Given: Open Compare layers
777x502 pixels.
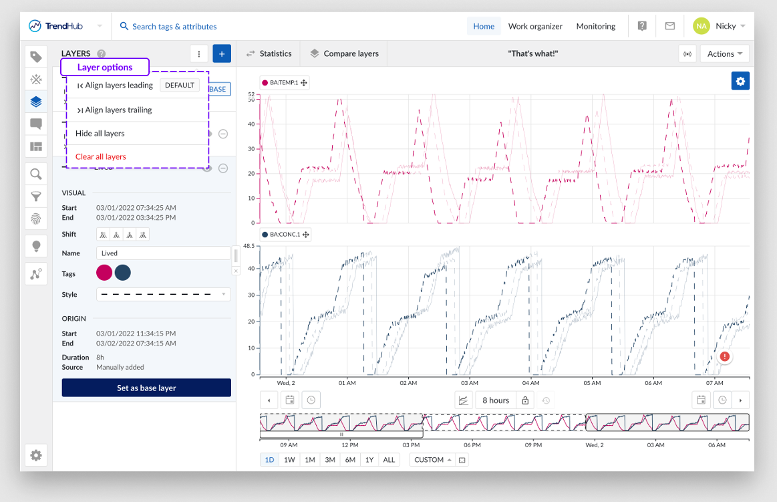Looking at the screenshot, I should (344, 53).
